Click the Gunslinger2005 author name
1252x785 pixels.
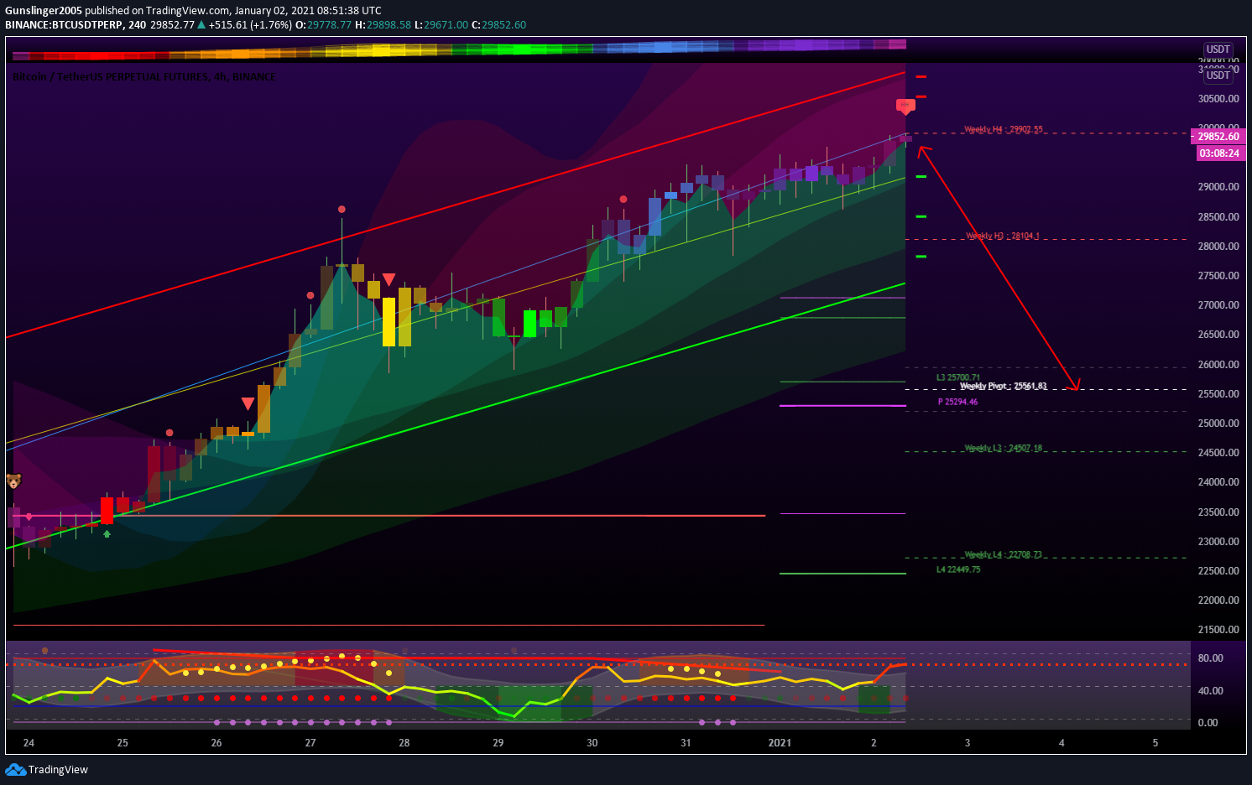(44, 11)
